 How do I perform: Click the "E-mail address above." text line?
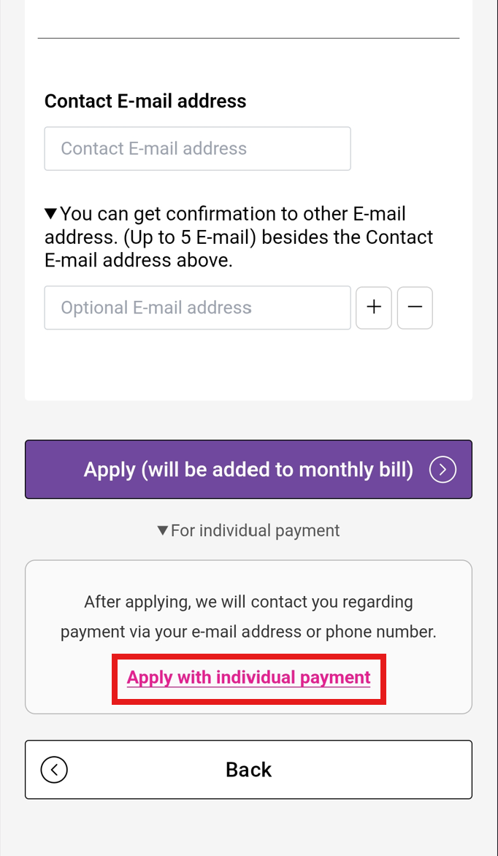coord(139,260)
